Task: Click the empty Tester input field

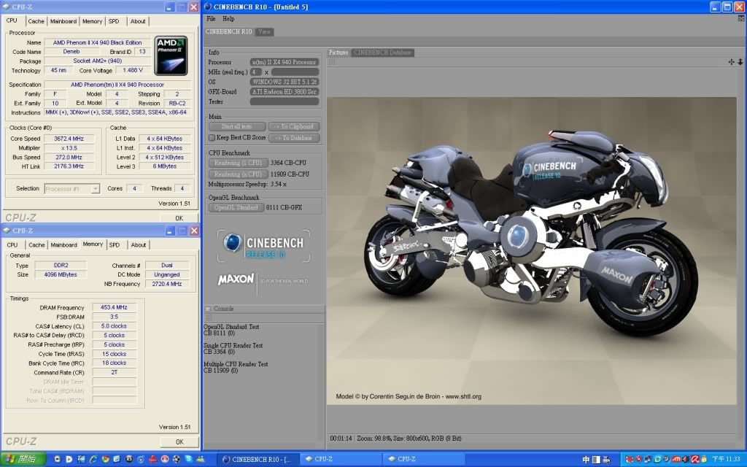Action: [285, 101]
